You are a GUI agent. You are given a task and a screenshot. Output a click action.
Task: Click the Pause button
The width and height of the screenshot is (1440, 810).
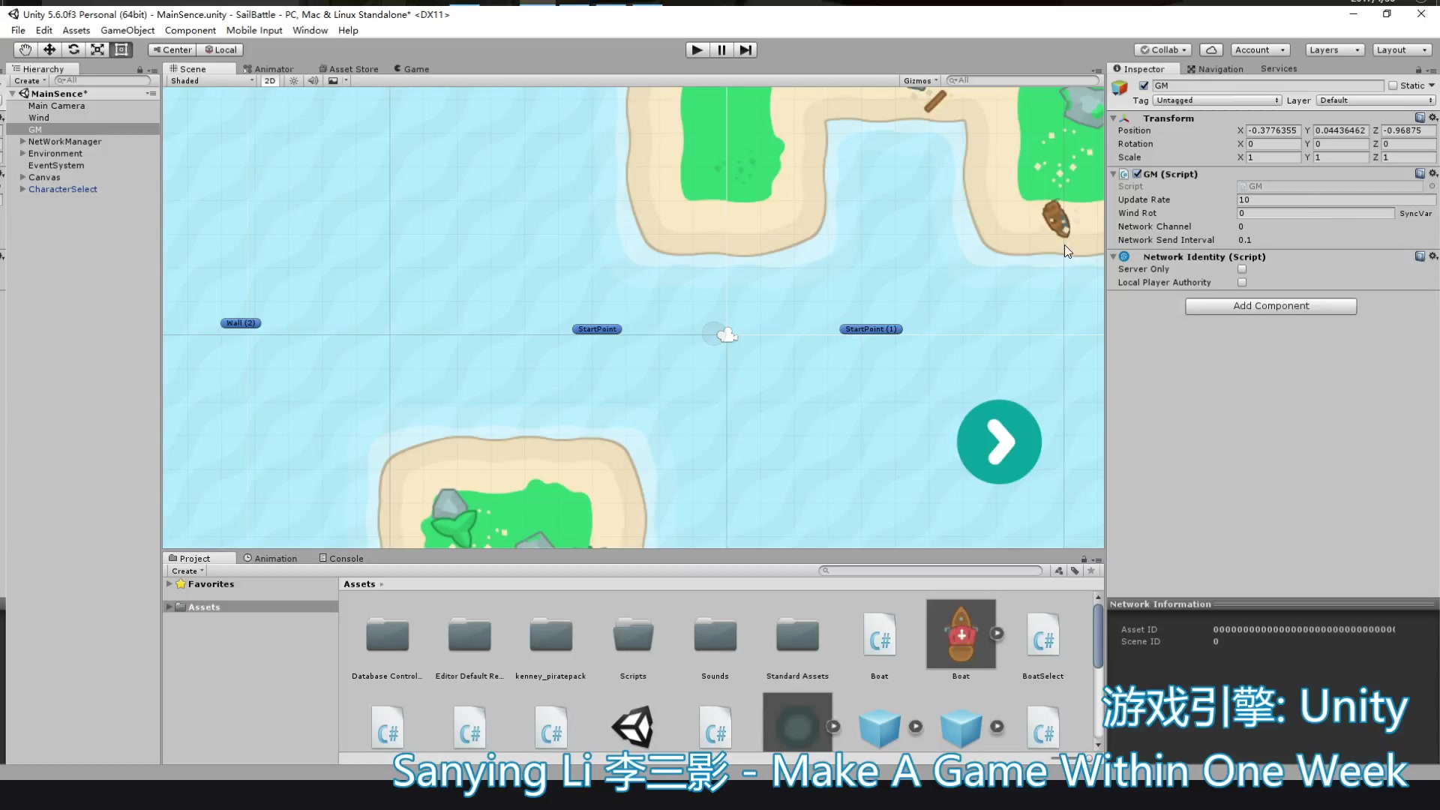pyautogui.click(x=721, y=50)
